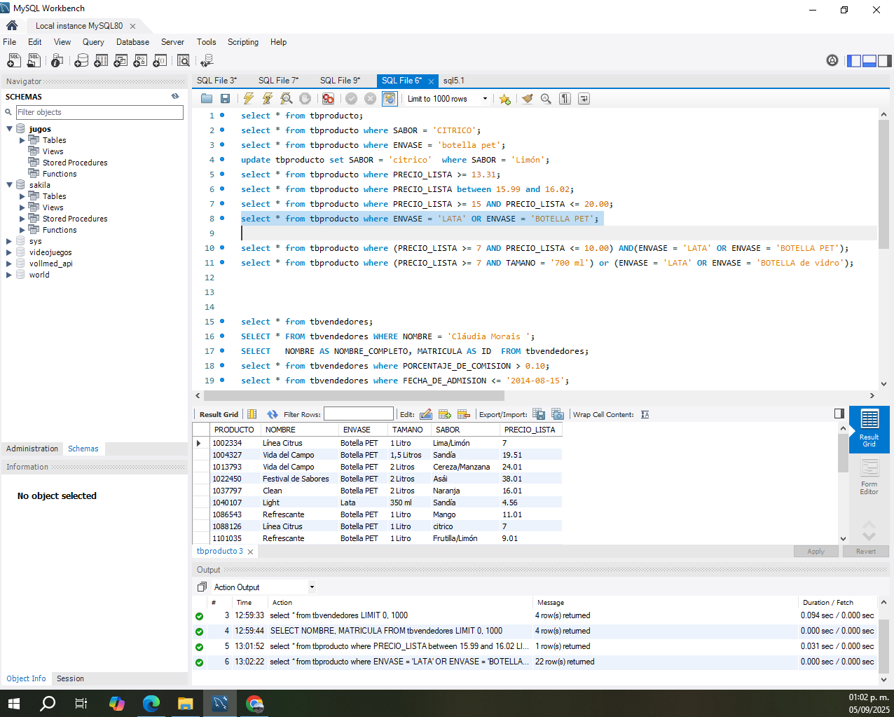Create a new table icon

click(101, 61)
